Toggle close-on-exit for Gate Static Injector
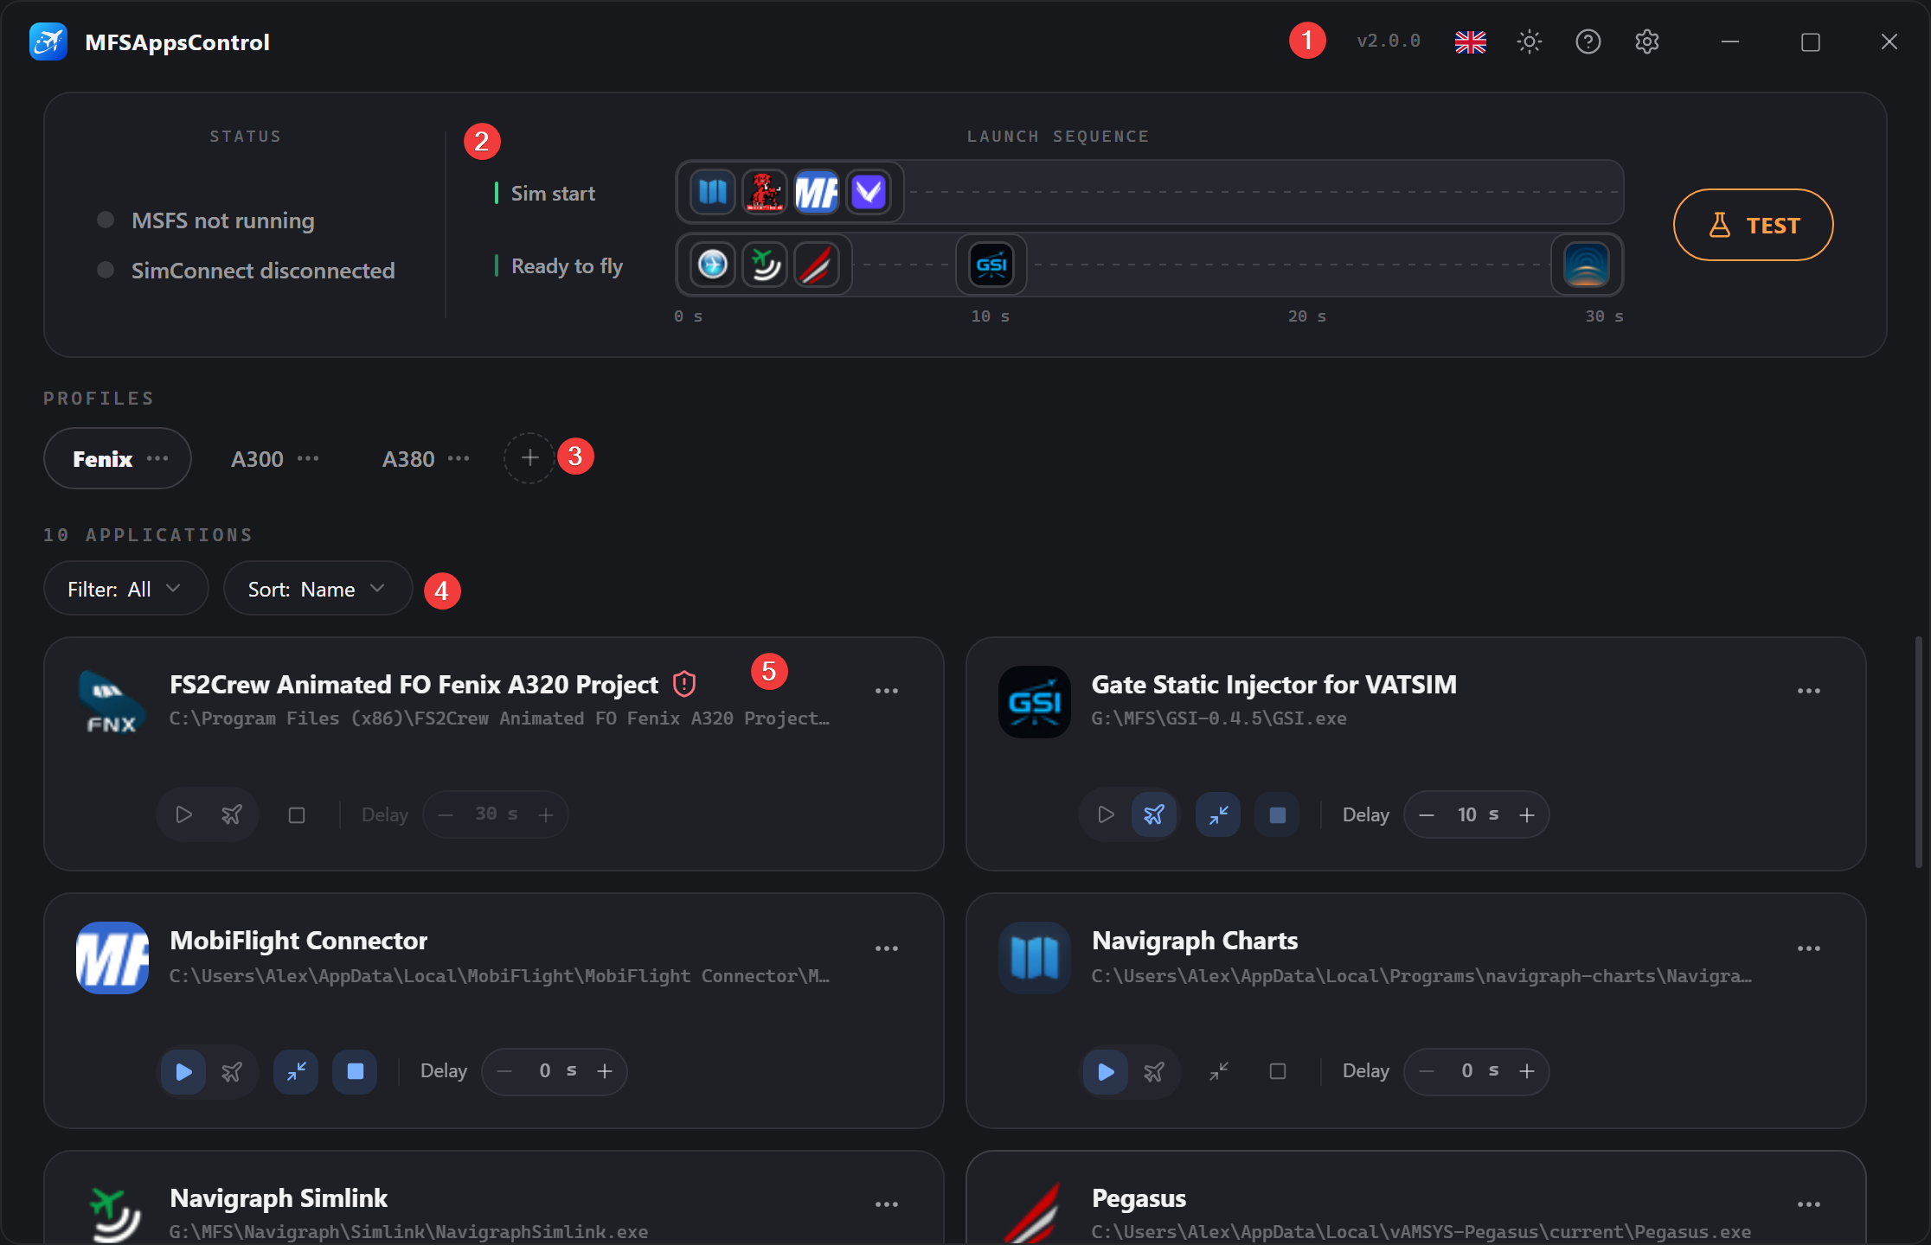Viewport: 1931px width, 1245px height. click(x=1277, y=814)
